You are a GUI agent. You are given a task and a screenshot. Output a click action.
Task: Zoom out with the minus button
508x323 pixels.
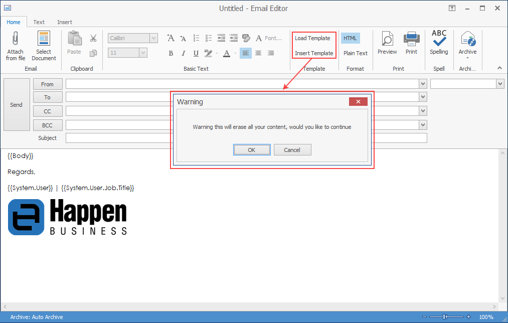point(424,317)
